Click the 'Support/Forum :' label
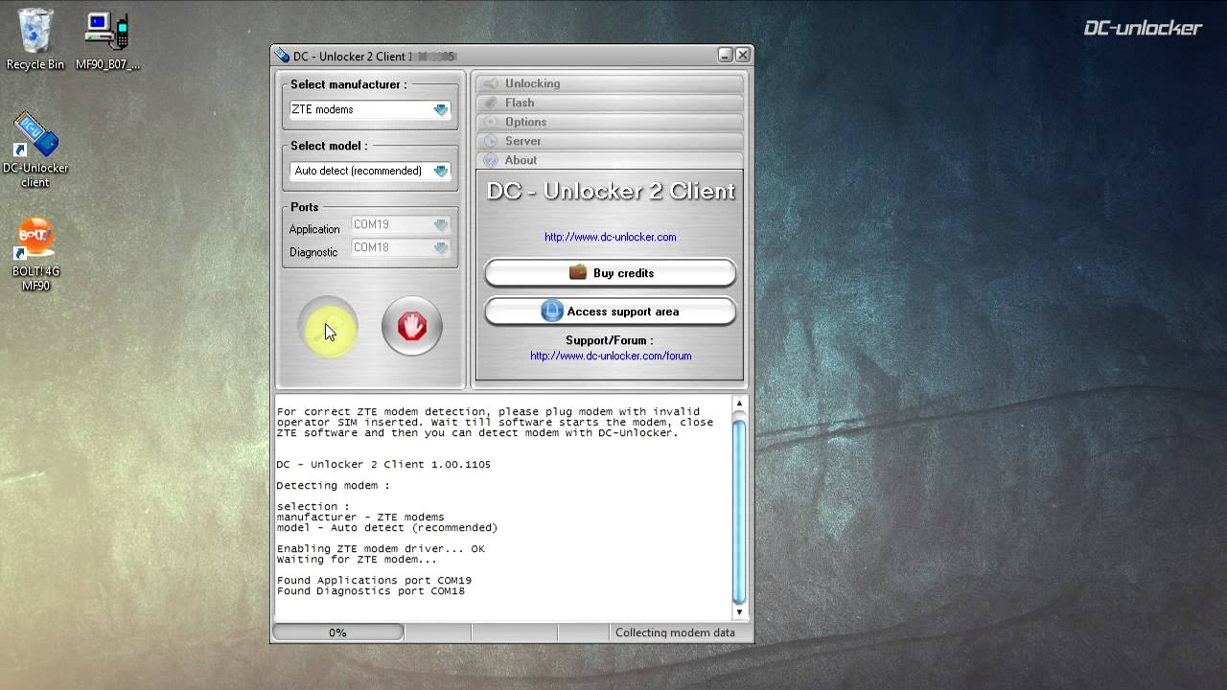This screenshot has width=1227, height=690. pos(609,340)
